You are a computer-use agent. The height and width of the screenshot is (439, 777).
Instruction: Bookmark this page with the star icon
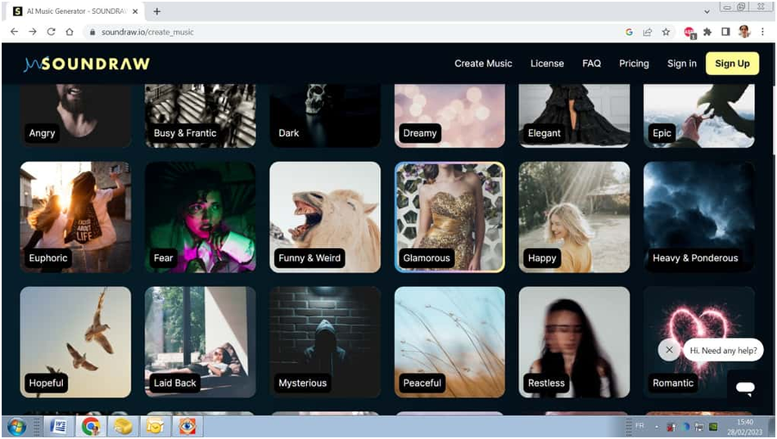(666, 32)
